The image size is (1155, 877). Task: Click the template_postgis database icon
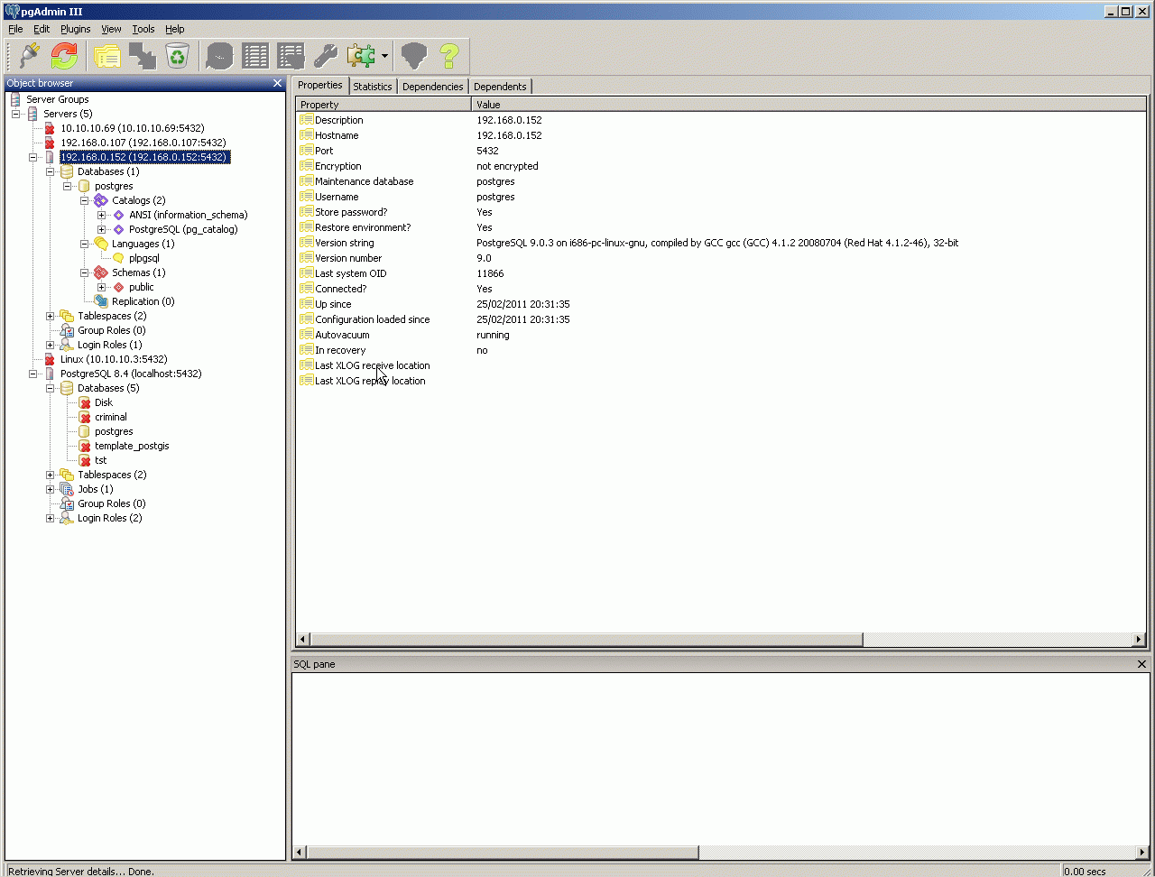point(84,446)
